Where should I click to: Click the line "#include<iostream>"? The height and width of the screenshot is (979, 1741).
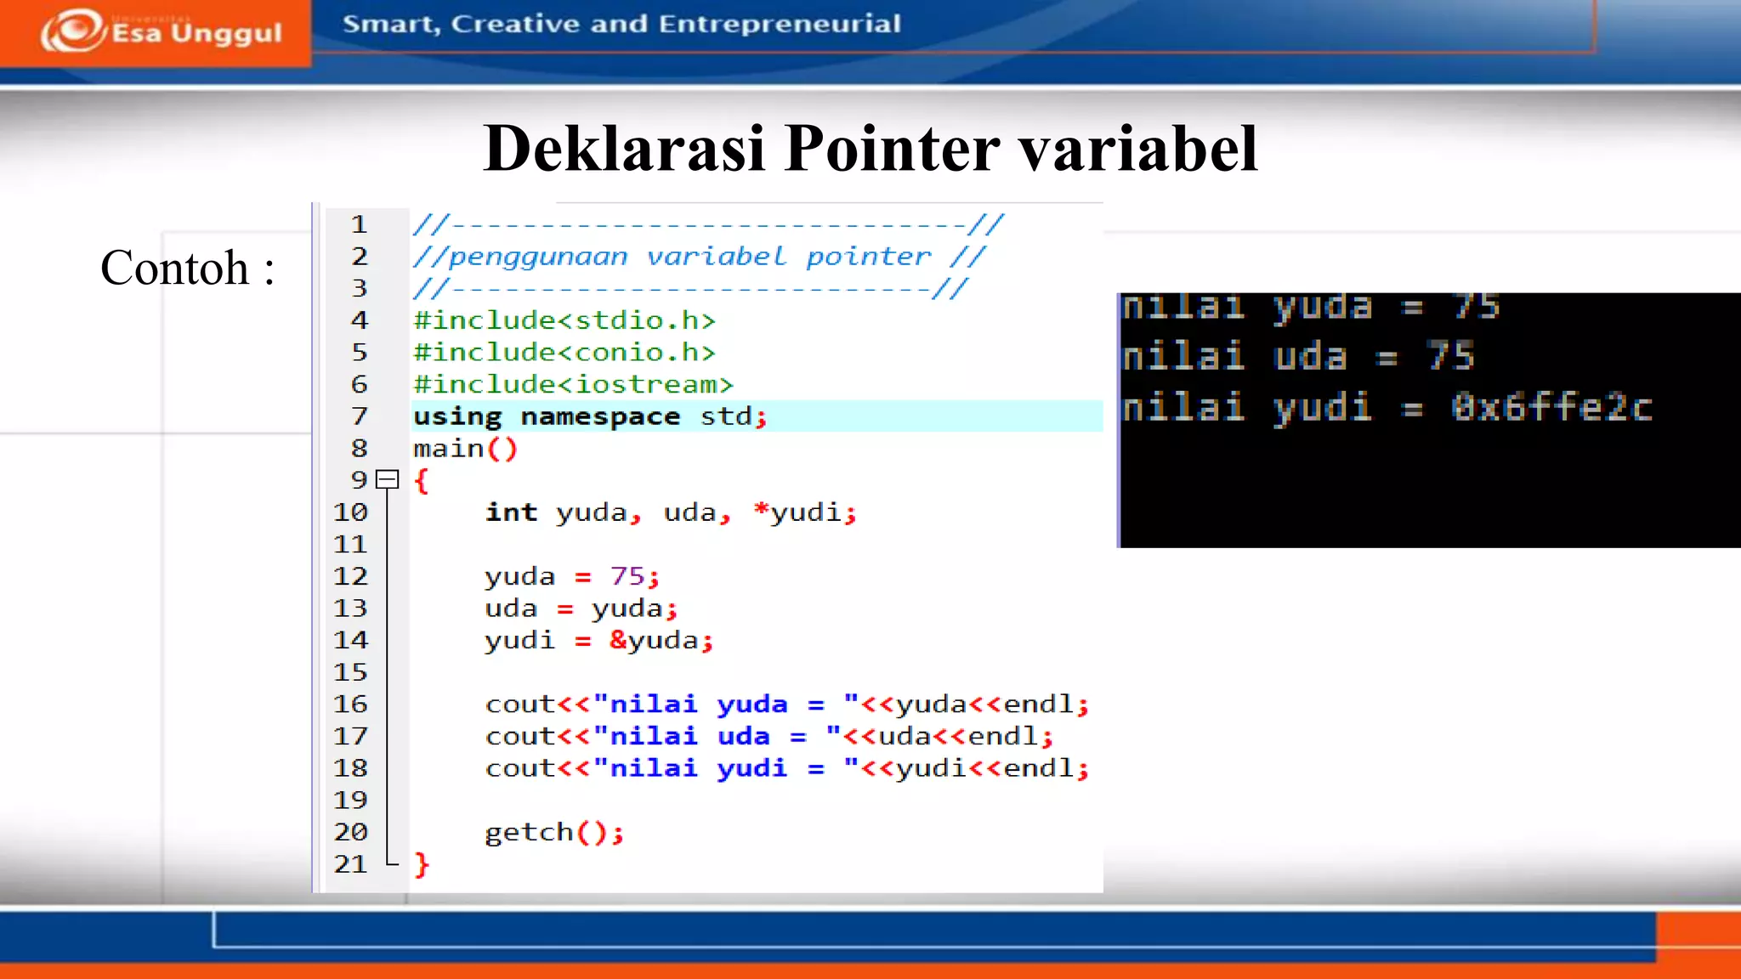(x=573, y=384)
